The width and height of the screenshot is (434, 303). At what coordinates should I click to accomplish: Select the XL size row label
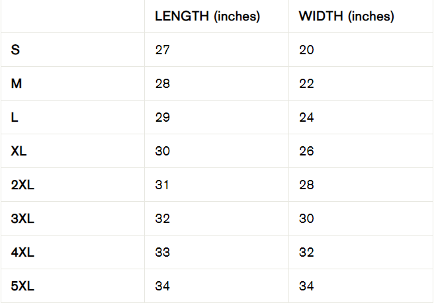coord(19,151)
